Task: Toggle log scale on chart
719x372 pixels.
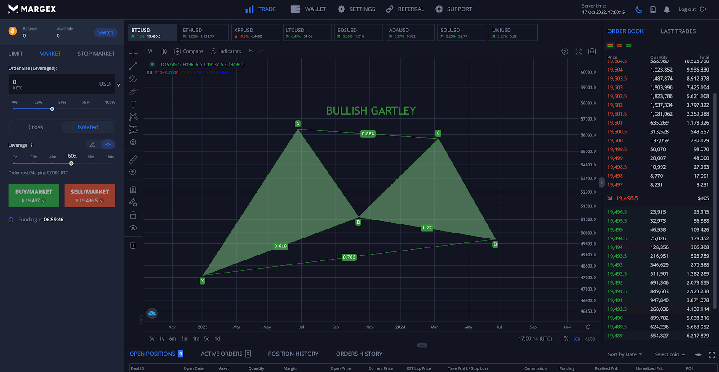Action: coord(577,339)
